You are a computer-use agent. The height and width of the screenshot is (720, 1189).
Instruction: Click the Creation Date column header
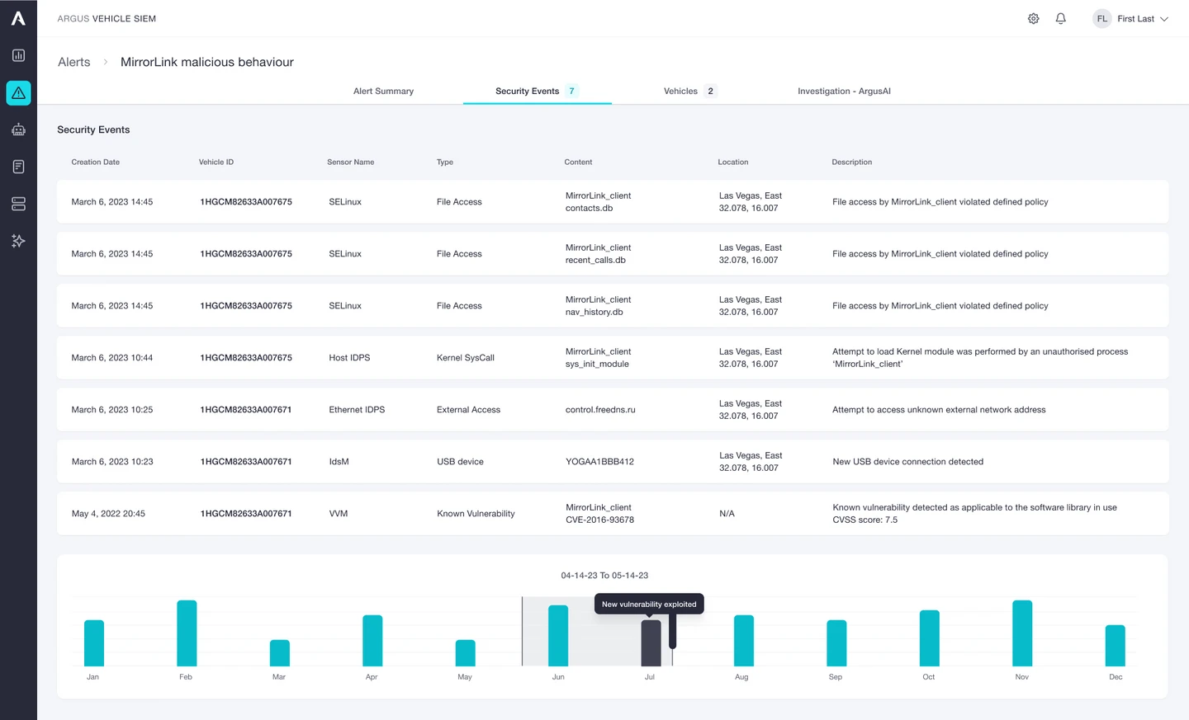(x=95, y=162)
